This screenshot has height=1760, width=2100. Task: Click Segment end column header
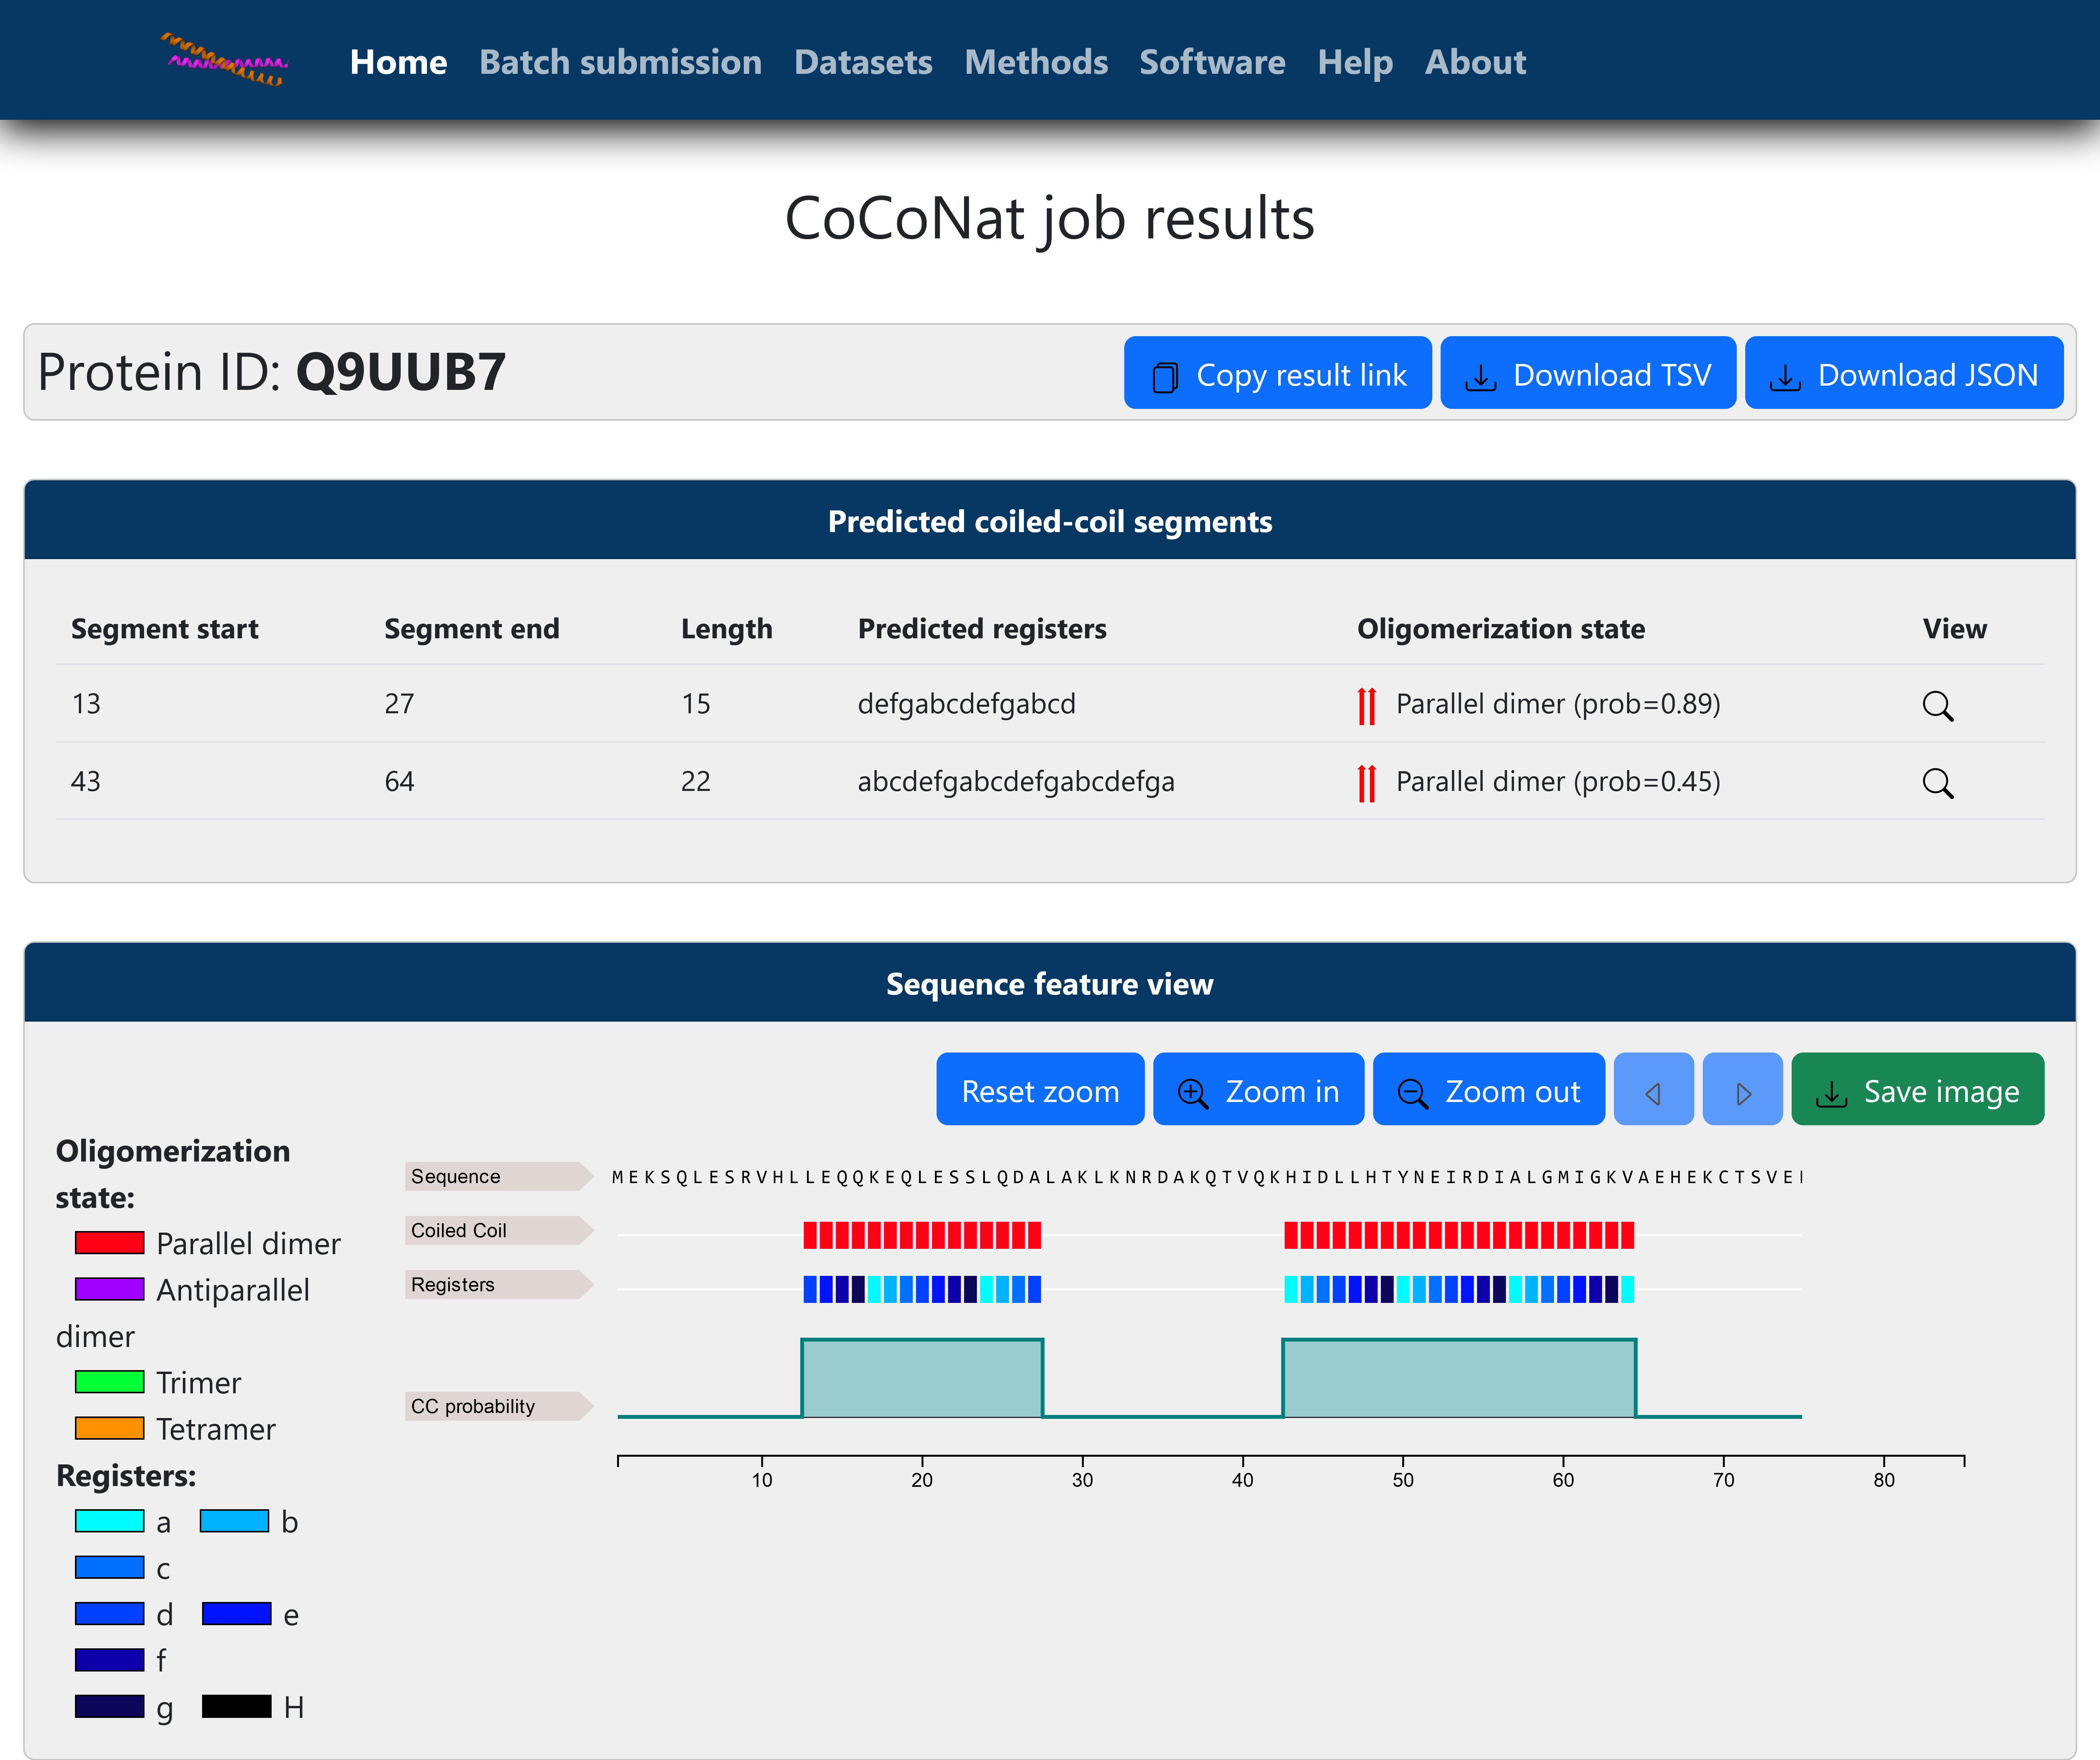click(472, 629)
